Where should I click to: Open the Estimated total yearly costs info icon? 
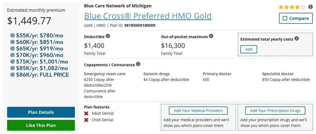[297, 39]
